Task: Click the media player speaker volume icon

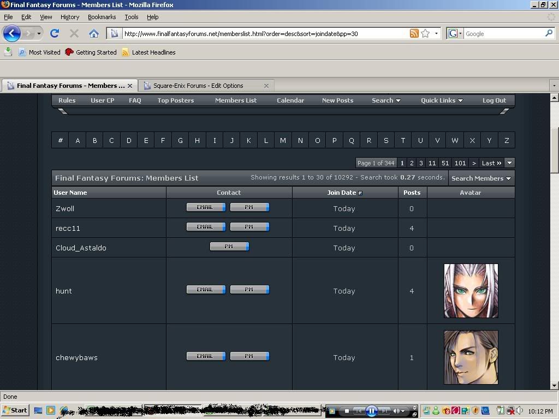Action: point(396,411)
